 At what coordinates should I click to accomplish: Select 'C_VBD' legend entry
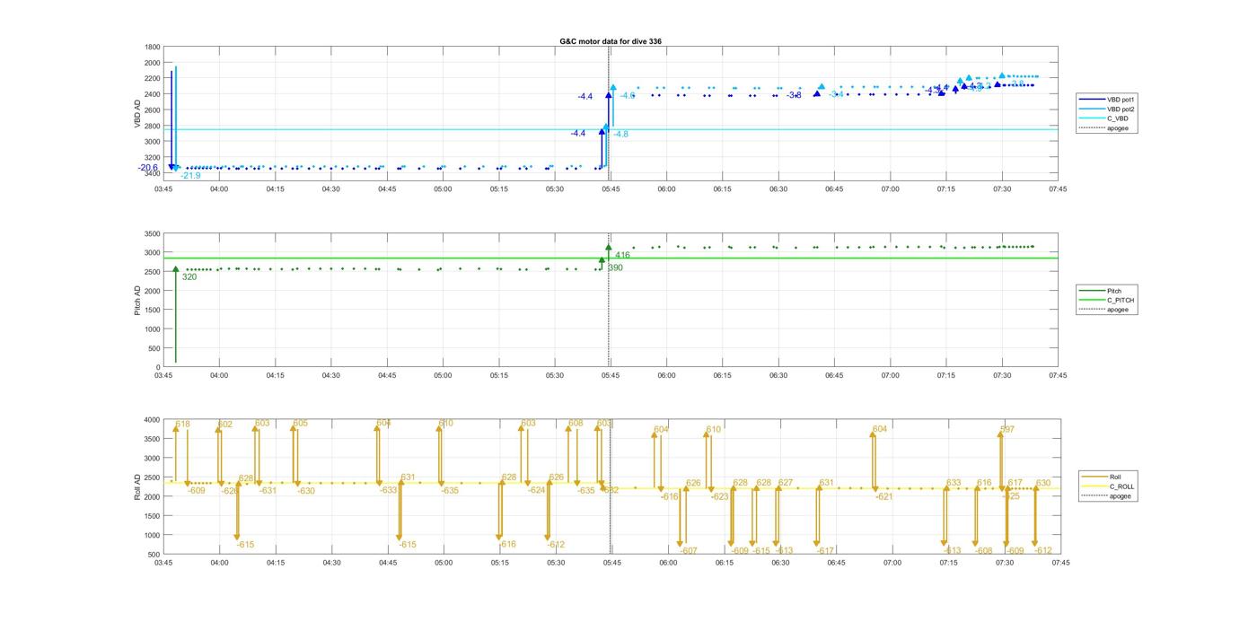click(x=1118, y=118)
